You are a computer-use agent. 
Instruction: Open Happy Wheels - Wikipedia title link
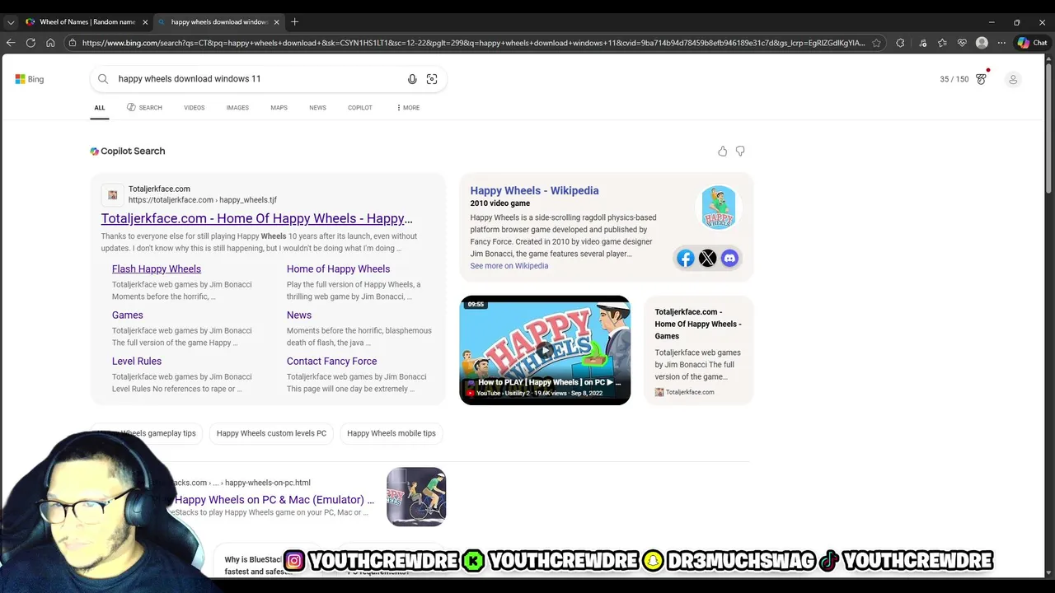coord(534,190)
